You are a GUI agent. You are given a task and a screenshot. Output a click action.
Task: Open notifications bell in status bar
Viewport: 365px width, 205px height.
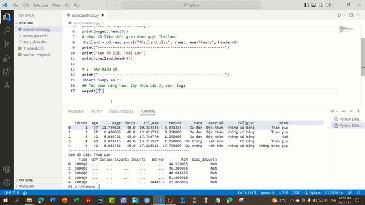(x=359, y=192)
